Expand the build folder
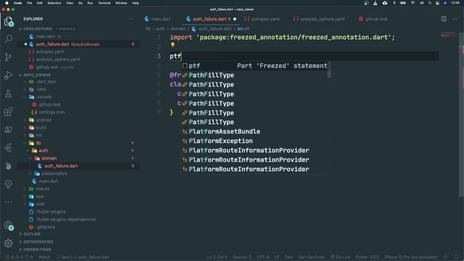Screen dimensions: 464x261 pyautogui.click(x=41, y=128)
